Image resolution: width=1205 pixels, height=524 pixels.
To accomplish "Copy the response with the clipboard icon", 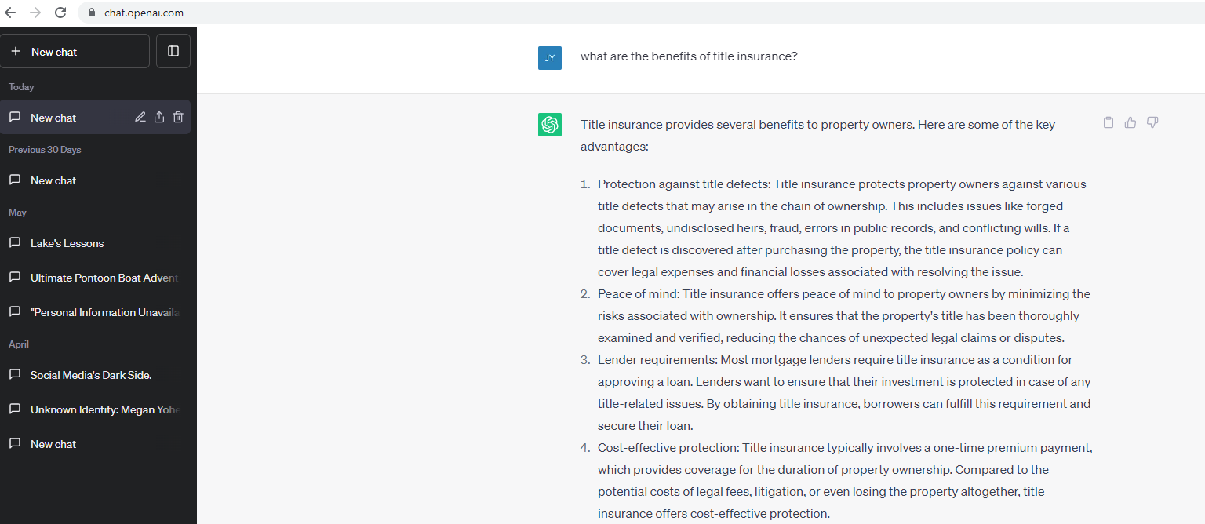I will 1109,122.
